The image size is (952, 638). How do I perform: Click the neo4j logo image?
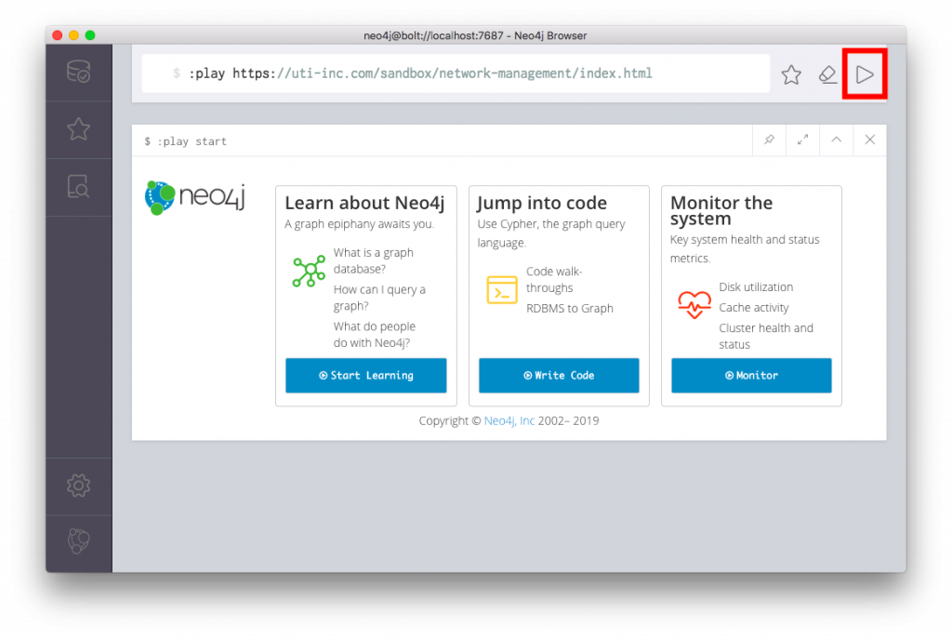tap(195, 197)
